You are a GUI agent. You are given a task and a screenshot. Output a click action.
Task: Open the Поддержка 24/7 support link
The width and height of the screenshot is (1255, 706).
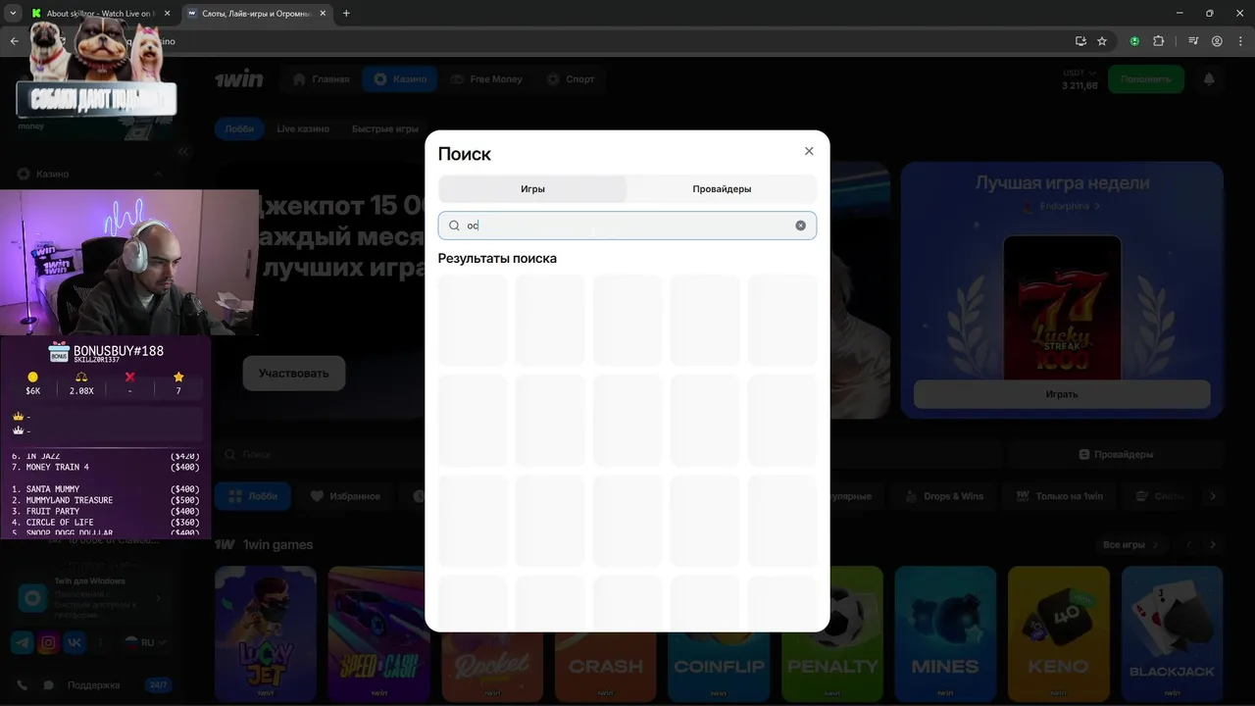(x=118, y=684)
